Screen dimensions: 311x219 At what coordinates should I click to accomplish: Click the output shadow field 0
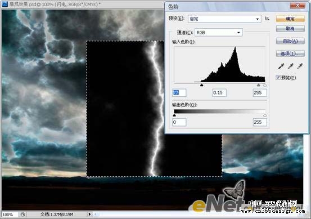179,122
